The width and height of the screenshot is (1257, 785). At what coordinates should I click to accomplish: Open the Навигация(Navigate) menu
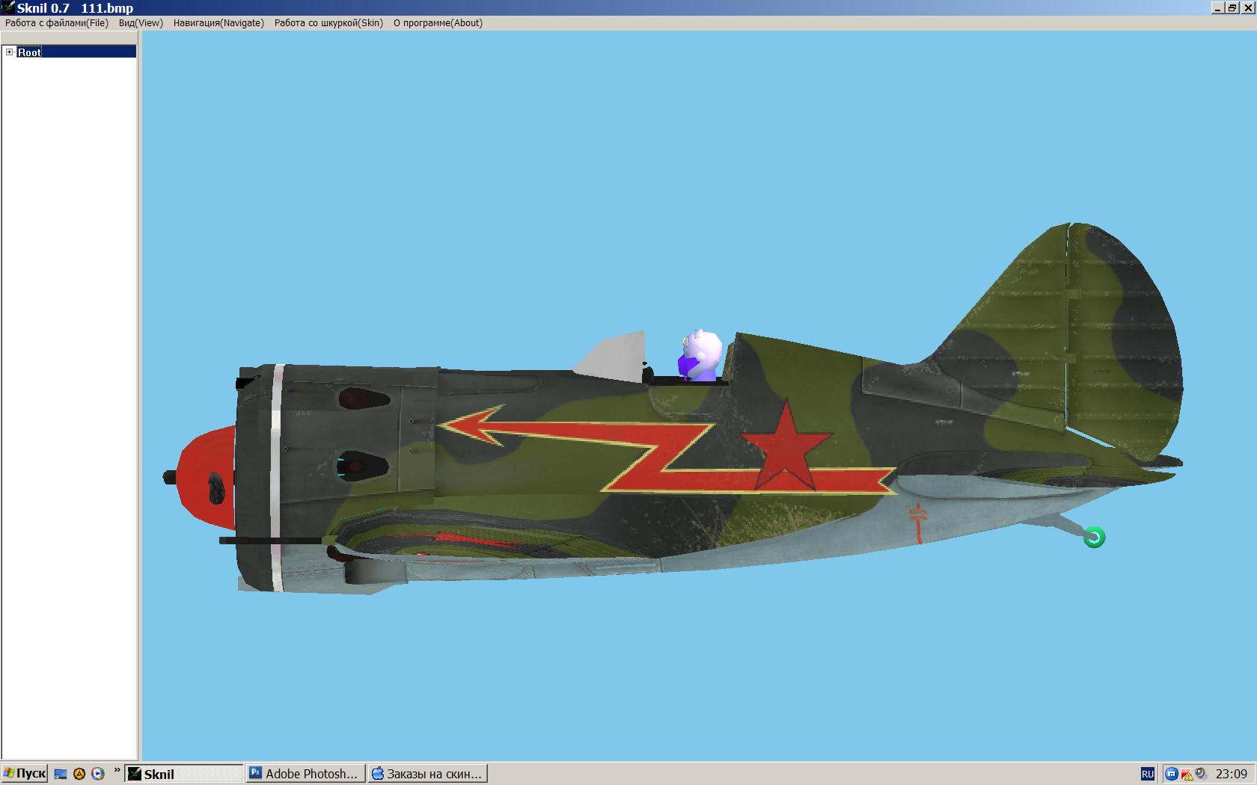(218, 23)
